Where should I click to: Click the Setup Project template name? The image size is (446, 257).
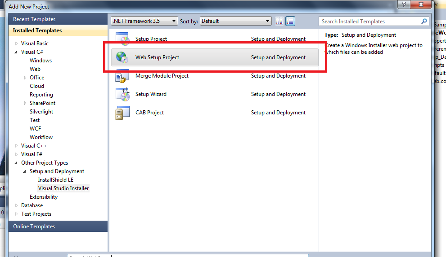pyautogui.click(x=151, y=39)
